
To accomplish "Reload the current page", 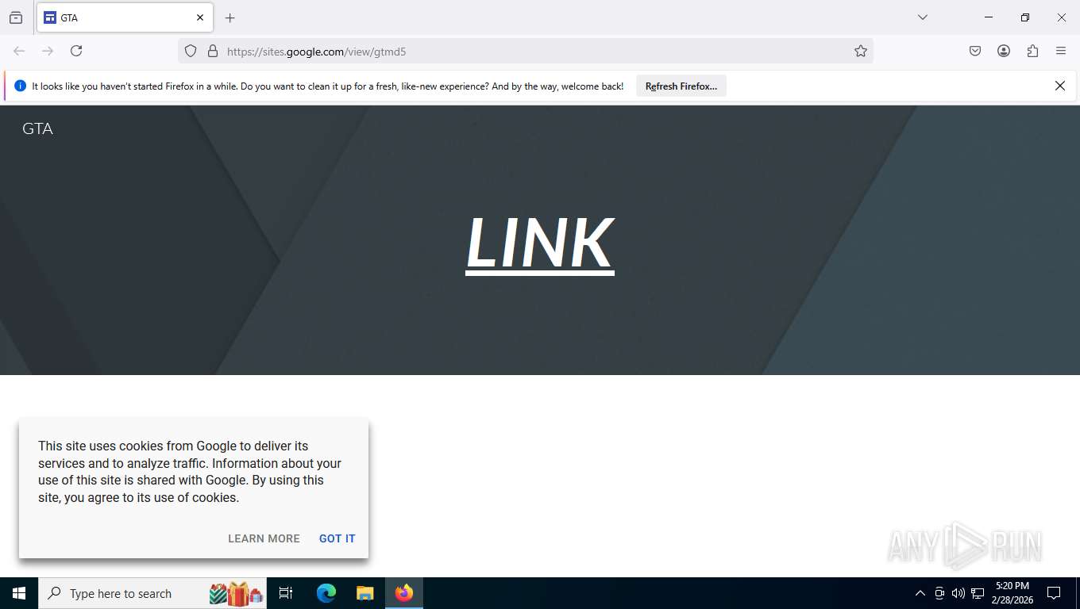I will click(76, 51).
